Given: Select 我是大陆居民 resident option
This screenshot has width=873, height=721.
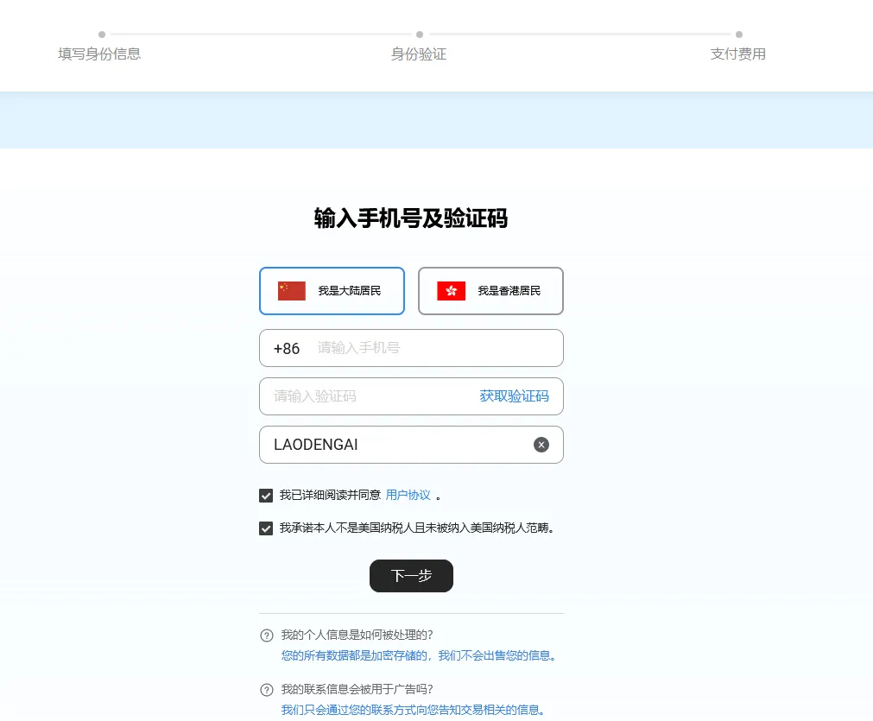Looking at the screenshot, I should tap(349, 291).
